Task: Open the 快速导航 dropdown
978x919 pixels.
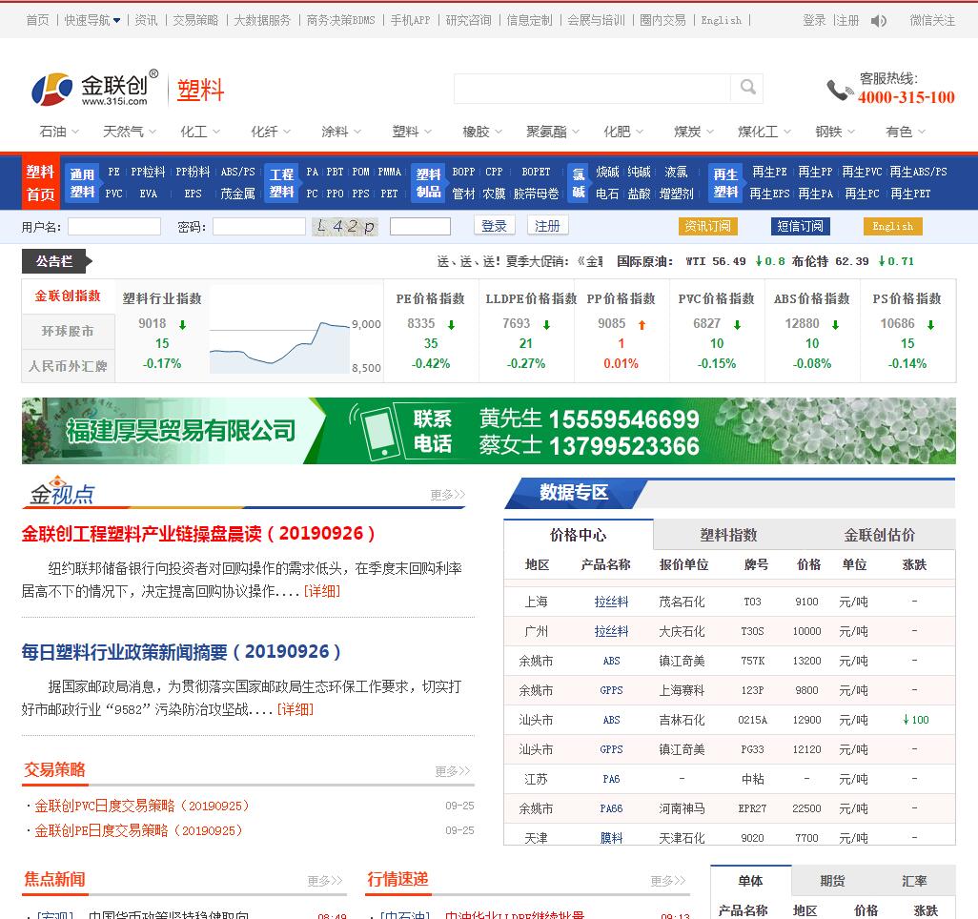Action: coord(92,21)
